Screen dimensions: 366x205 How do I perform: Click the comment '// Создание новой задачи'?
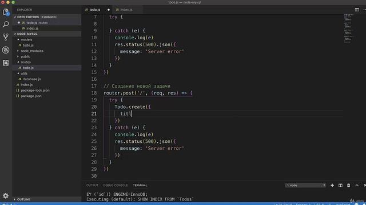(x=137, y=86)
